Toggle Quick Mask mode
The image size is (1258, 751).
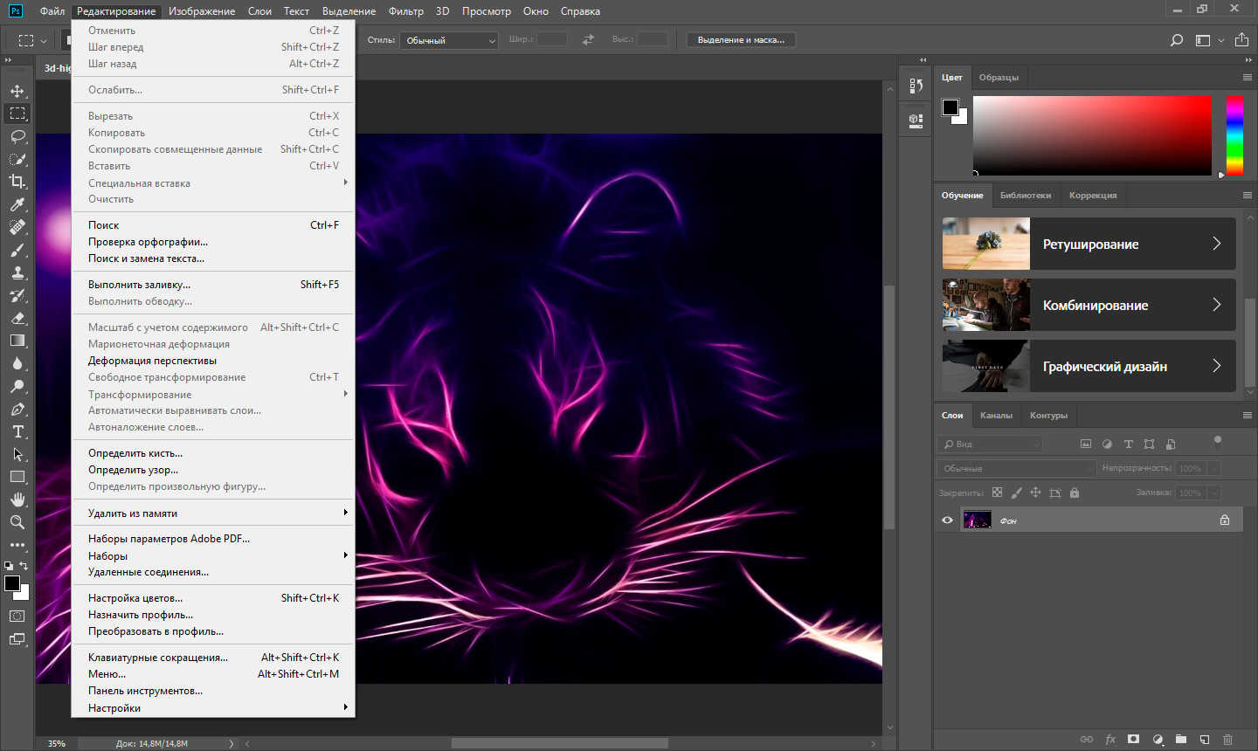17,616
